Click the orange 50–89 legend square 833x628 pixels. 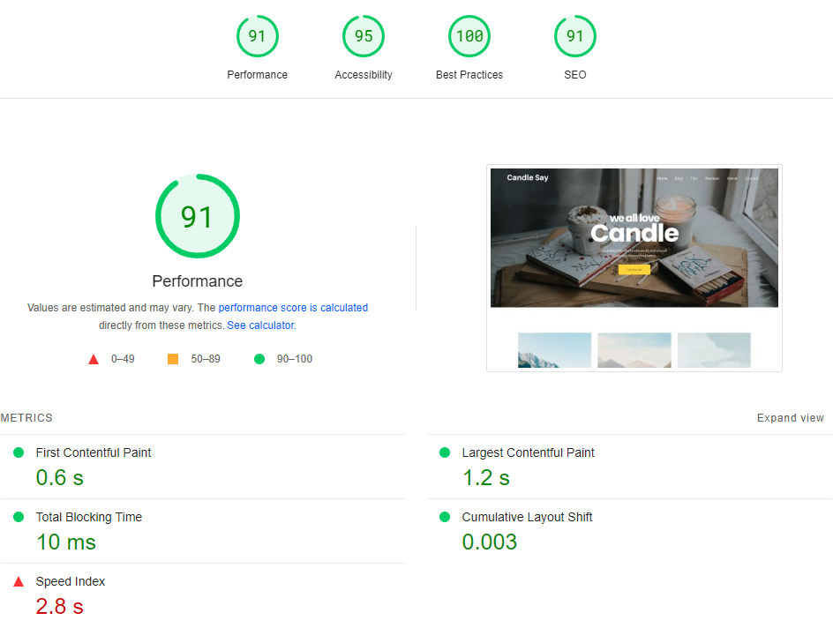(x=173, y=359)
